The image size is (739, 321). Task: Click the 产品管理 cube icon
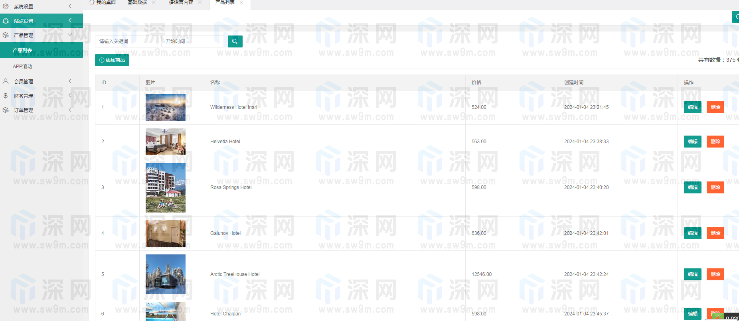click(x=6, y=35)
